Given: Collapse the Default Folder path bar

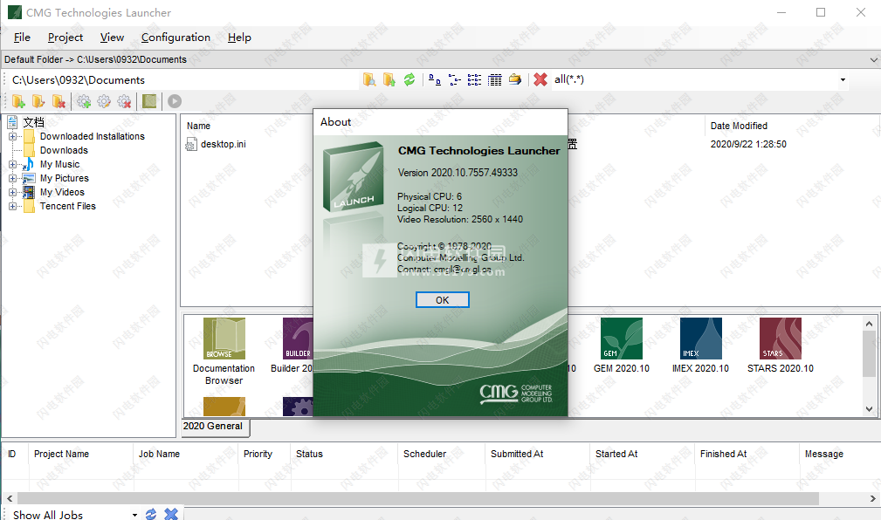Looking at the screenshot, I should coord(873,59).
